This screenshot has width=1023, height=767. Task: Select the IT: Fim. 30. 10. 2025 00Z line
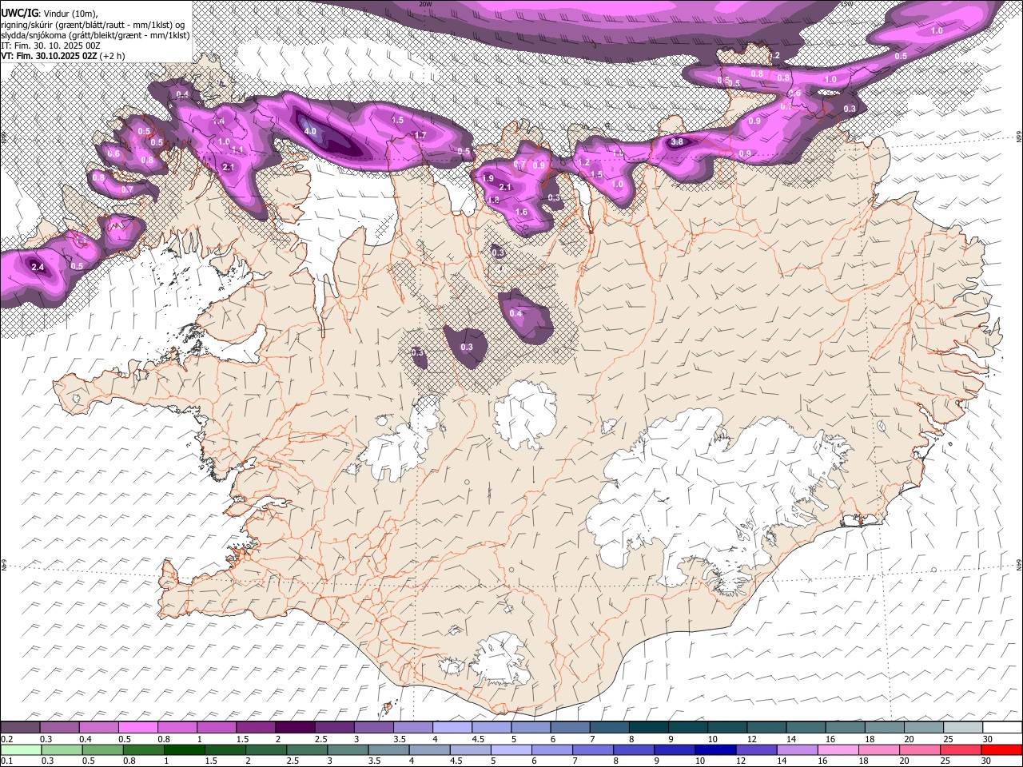(x=50, y=46)
